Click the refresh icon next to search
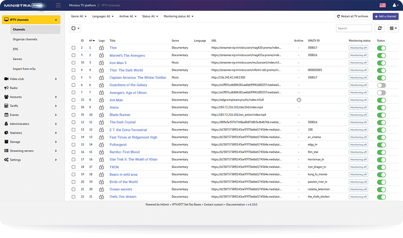This screenshot has width=403, height=238. pyautogui.click(x=380, y=28)
